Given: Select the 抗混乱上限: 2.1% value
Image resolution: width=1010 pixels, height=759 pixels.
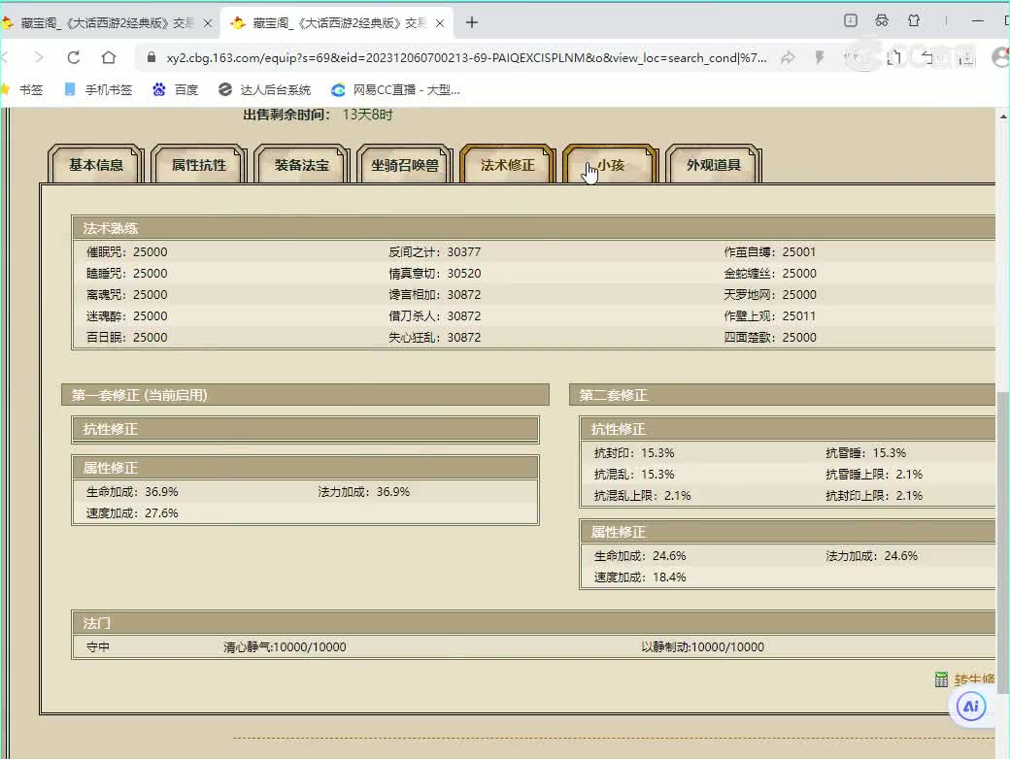Looking at the screenshot, I should [642, 495].
